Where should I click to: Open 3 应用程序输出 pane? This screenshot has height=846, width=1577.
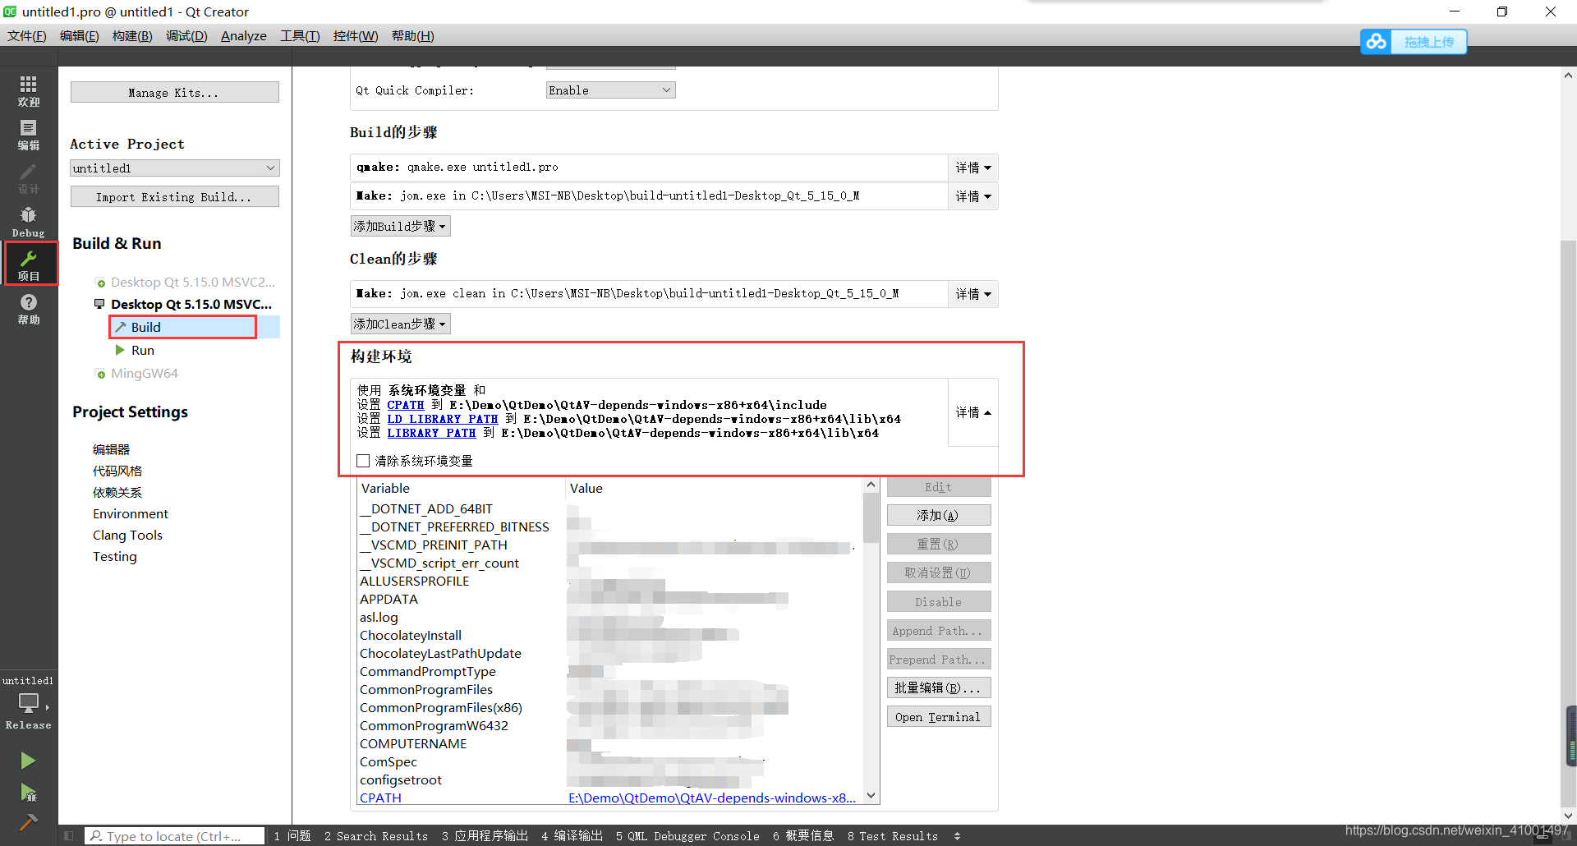(485, 836)
